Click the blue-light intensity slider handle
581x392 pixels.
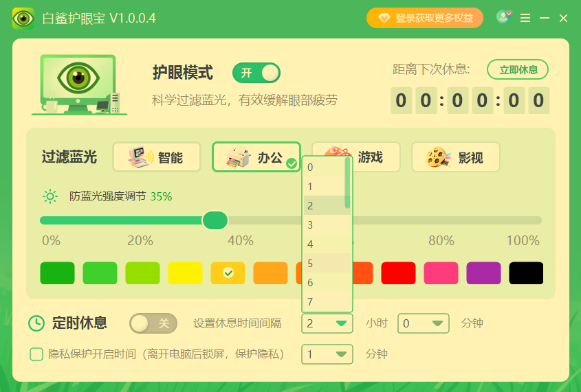215,220
